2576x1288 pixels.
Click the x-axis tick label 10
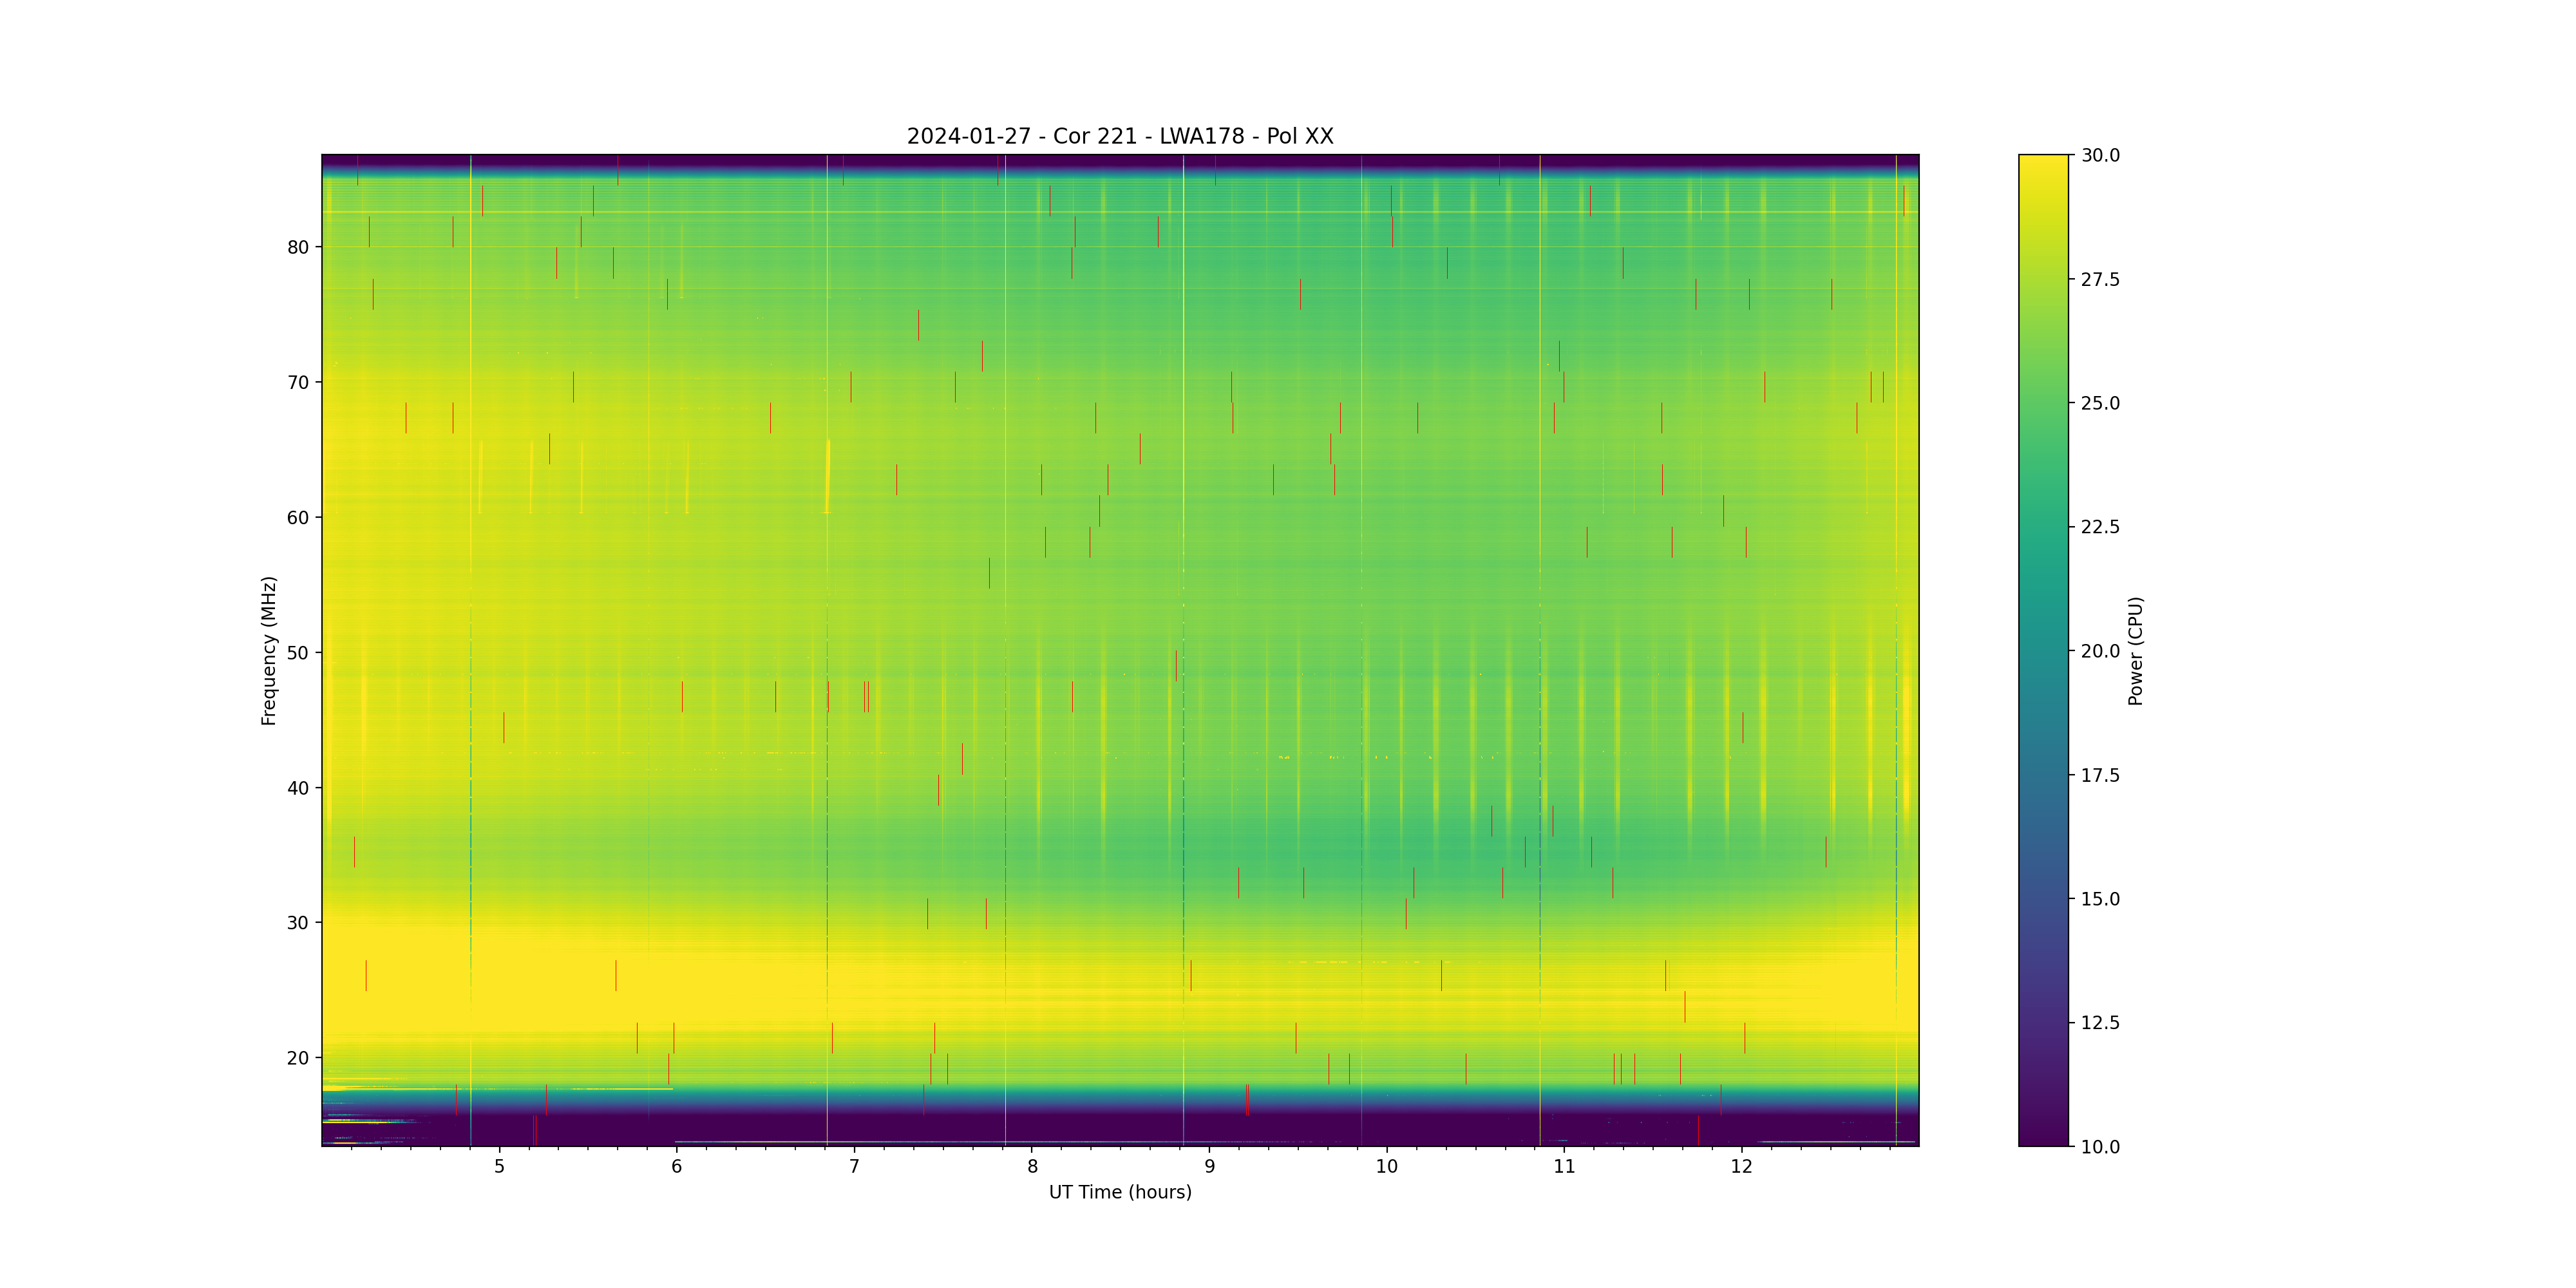pos(1386,1166)
